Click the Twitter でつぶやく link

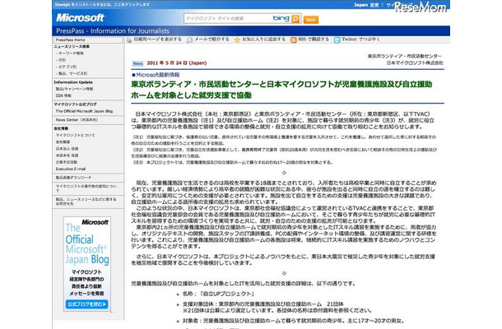pyautogui.click(x=360, y=39)
